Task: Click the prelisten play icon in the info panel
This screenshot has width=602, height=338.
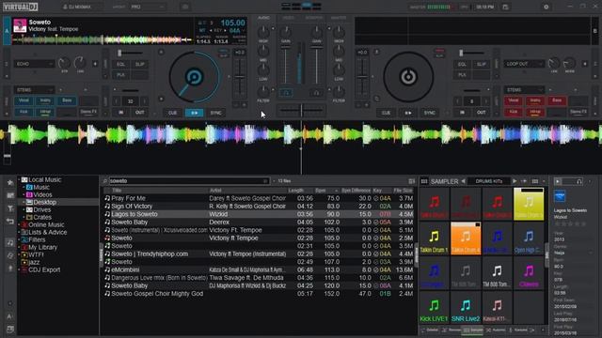Action: click(558, 181)
